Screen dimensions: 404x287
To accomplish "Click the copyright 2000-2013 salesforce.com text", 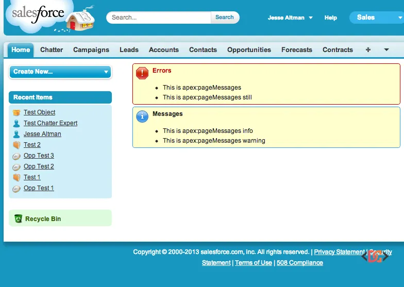I will [x=221, y=252].
